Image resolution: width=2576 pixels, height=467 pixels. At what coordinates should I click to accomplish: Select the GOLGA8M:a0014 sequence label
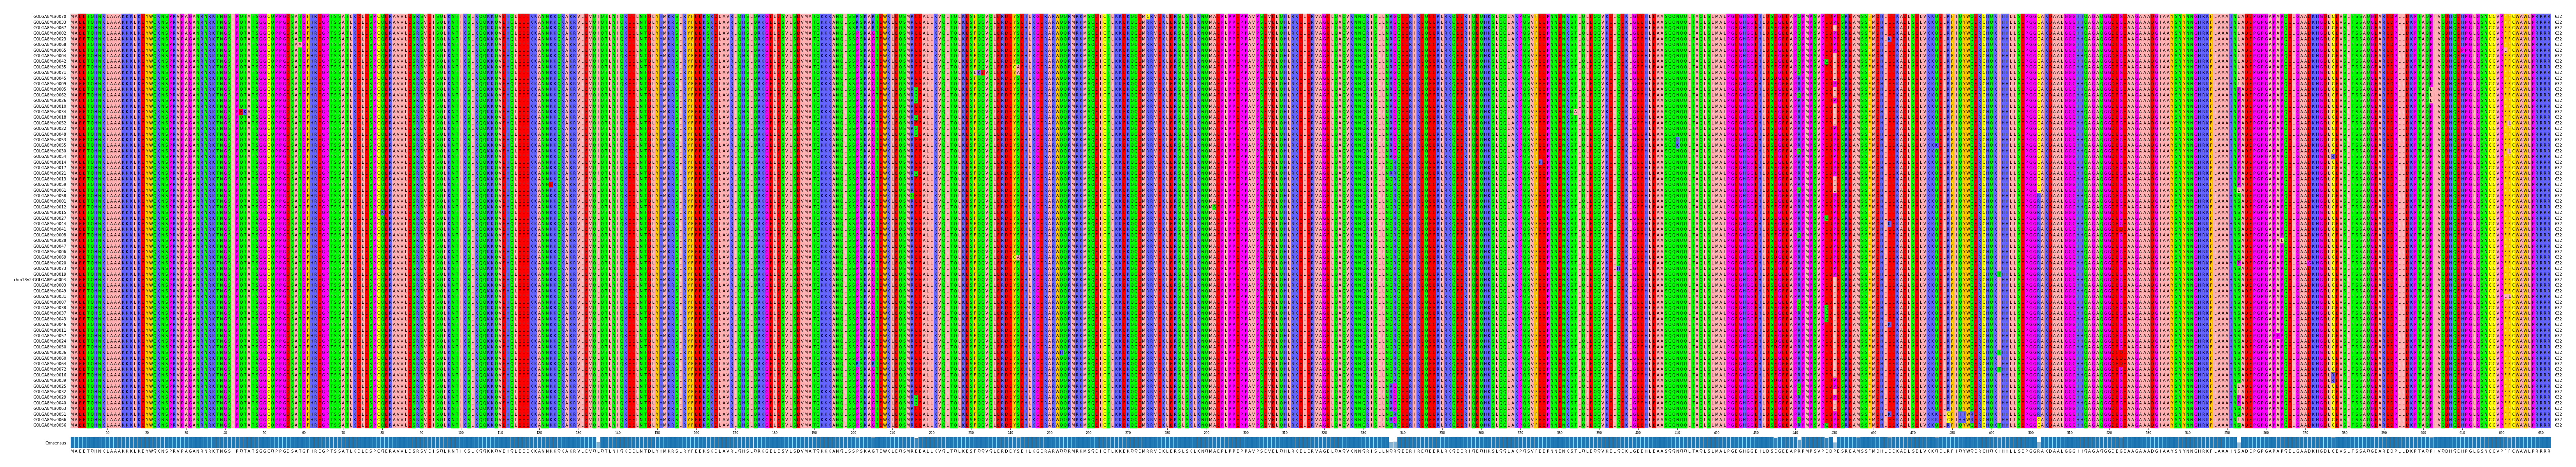point(50,163)
